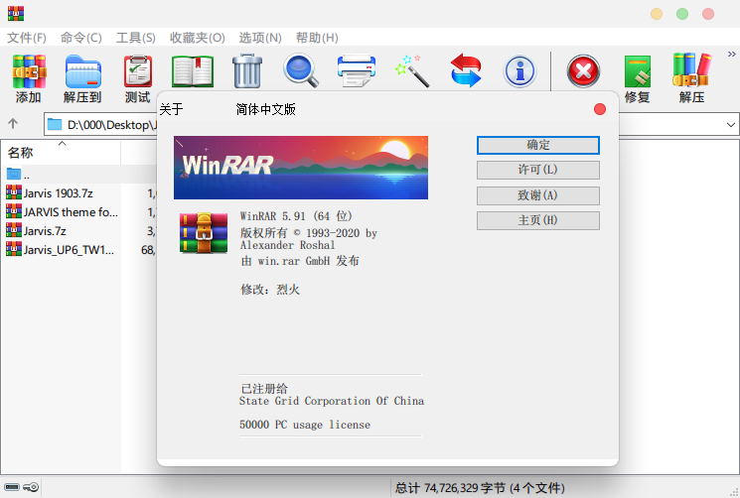
Task: Open the 收藏夹(O) menu
Action: [198, 38]
